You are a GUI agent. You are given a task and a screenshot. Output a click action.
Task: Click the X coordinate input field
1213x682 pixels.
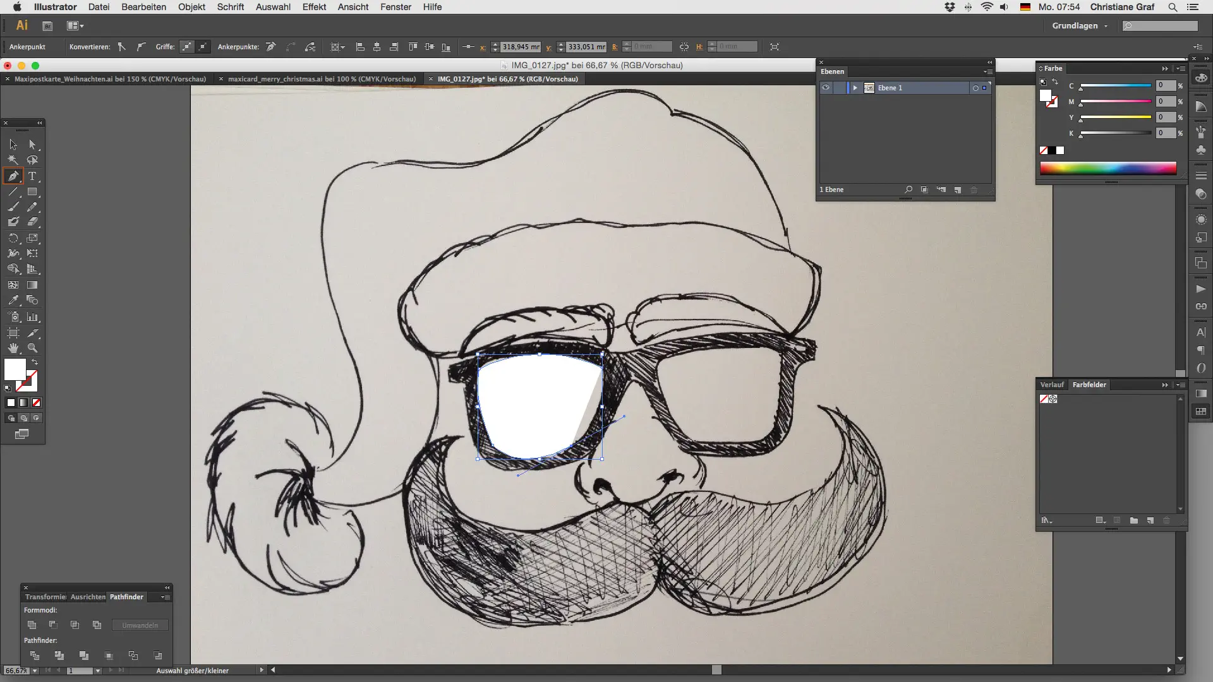tap(521, 47)
